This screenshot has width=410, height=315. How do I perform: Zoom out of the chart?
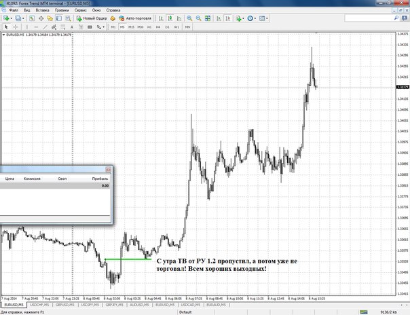(198, 18)
